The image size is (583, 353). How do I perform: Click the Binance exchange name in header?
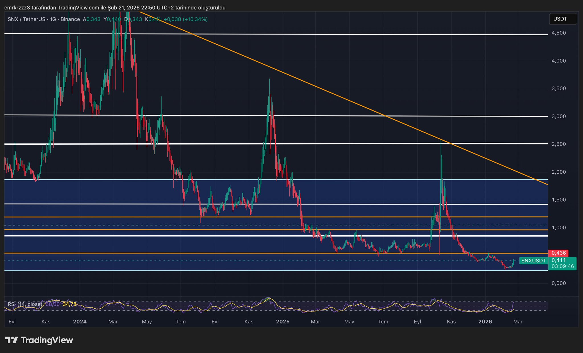[70, 19]
